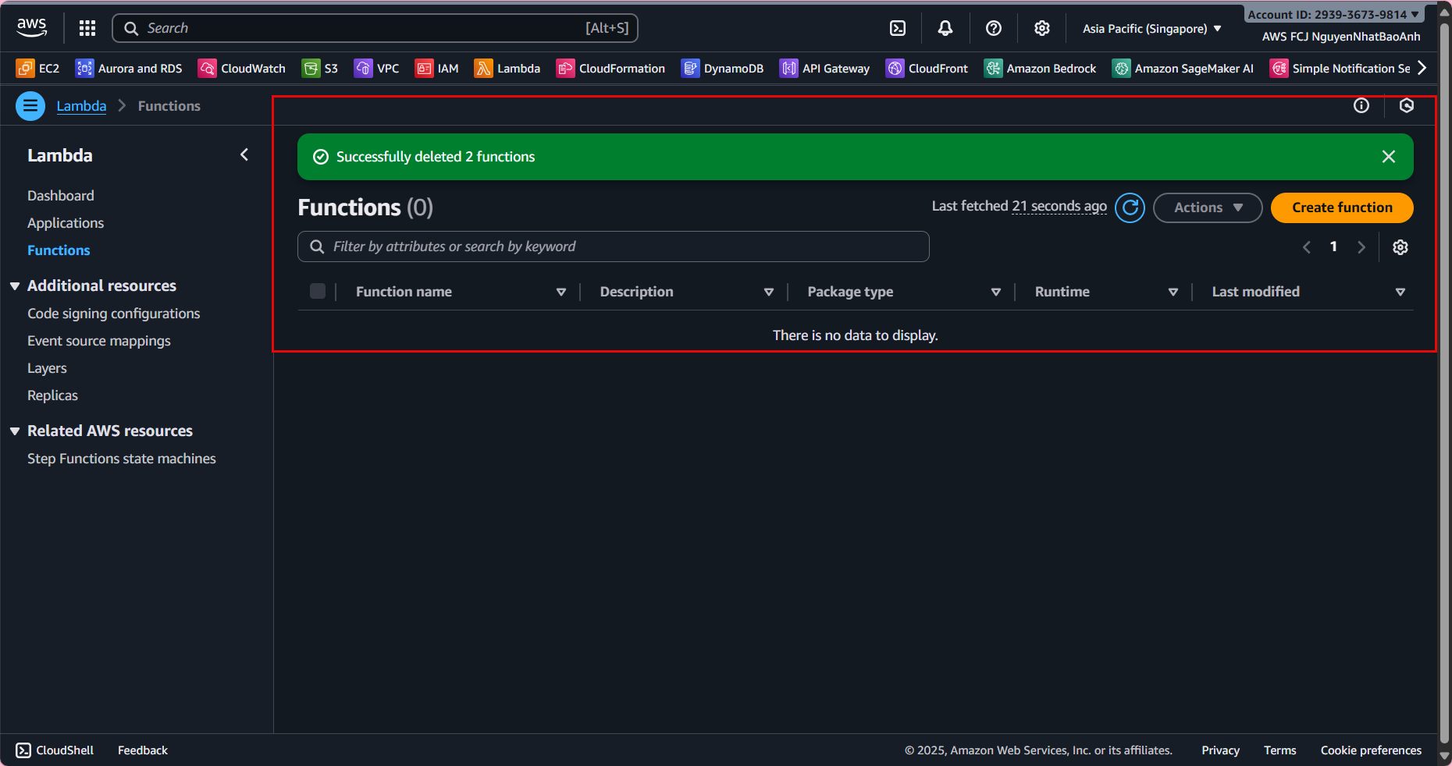The image size is (1452, 766).
Task: Open the EC2 shortcut in favorites bar
Action: click(37, 69)
